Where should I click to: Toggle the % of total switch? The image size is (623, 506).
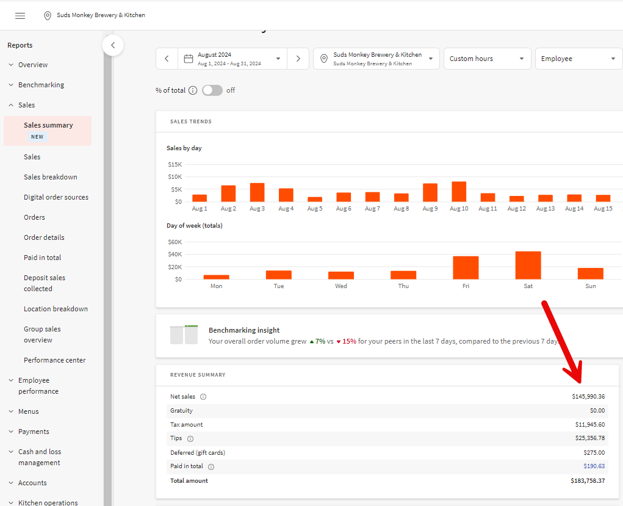tap(212, 90)
